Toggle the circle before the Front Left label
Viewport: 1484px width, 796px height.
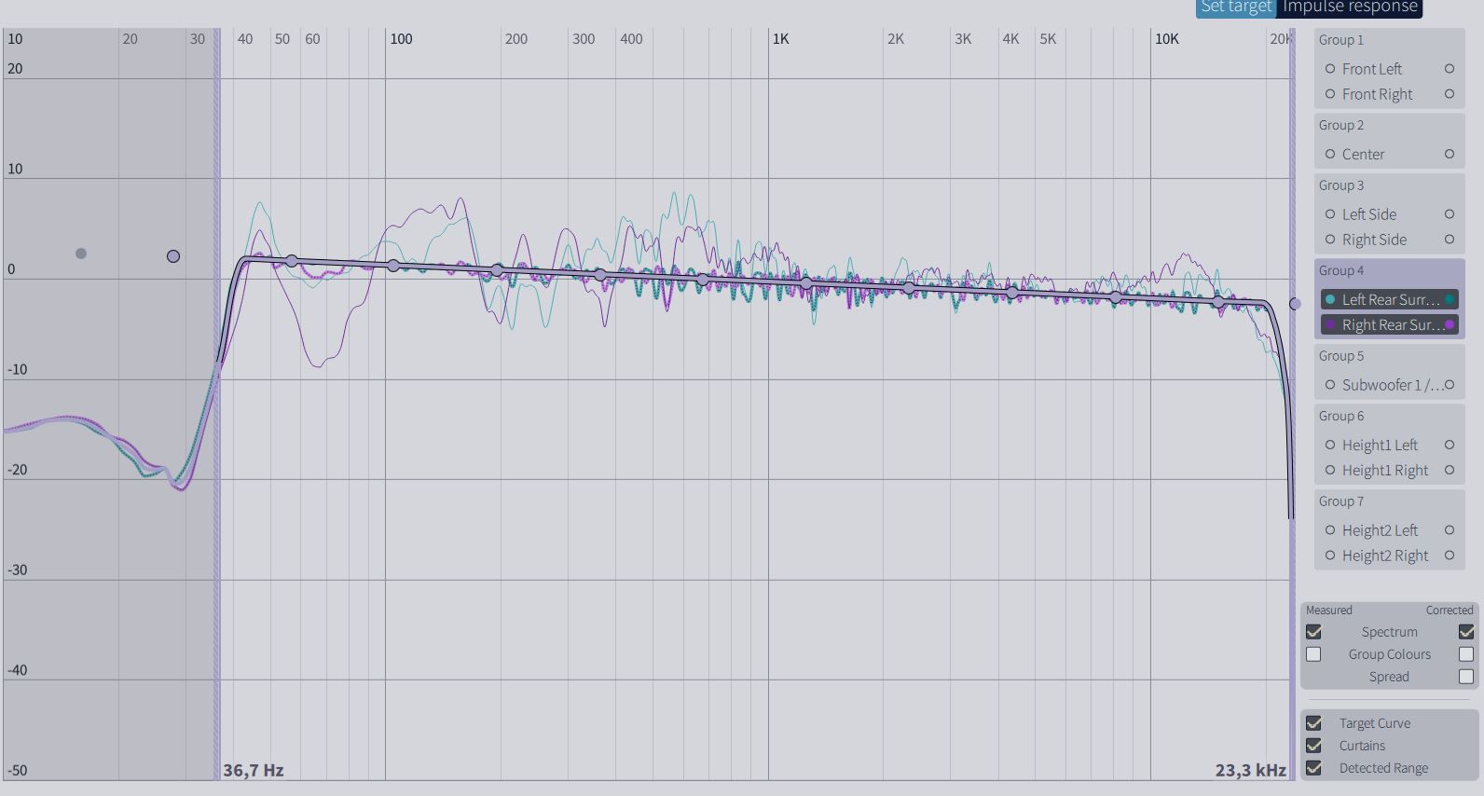tap(1330, 69)
